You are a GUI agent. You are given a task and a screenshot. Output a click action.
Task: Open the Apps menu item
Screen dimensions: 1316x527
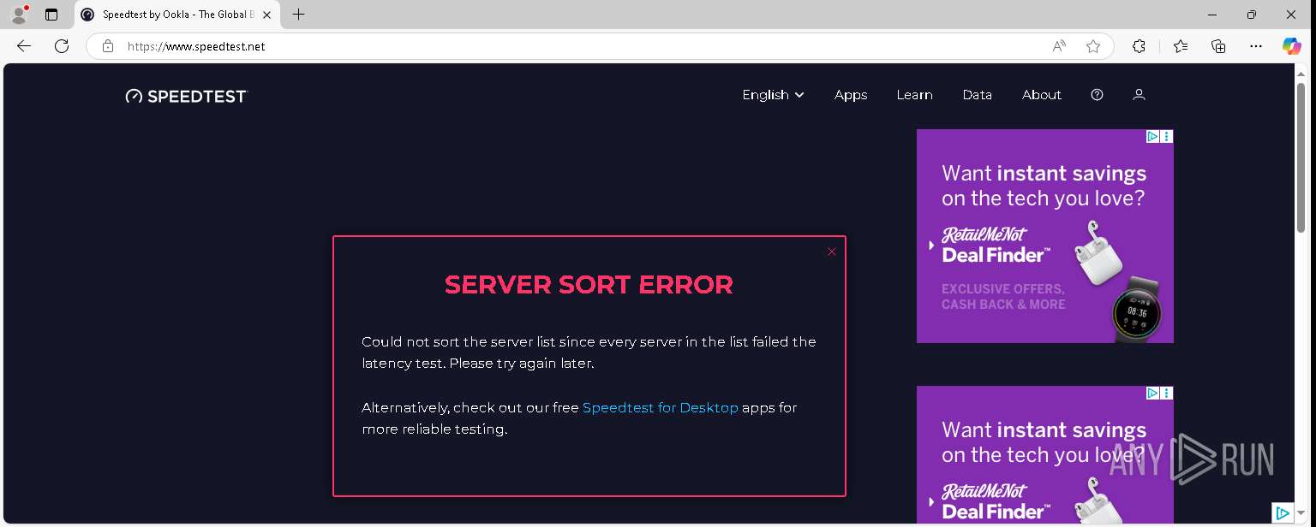(x=851, y=95)
